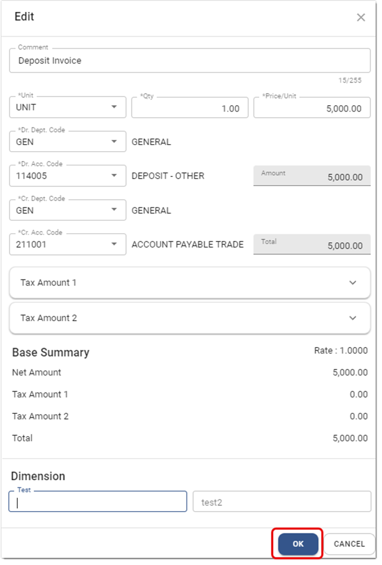Click the DEPOSIT - OTHER account description
The height and width of the screenshot is (565, 382).
(168, 176)
